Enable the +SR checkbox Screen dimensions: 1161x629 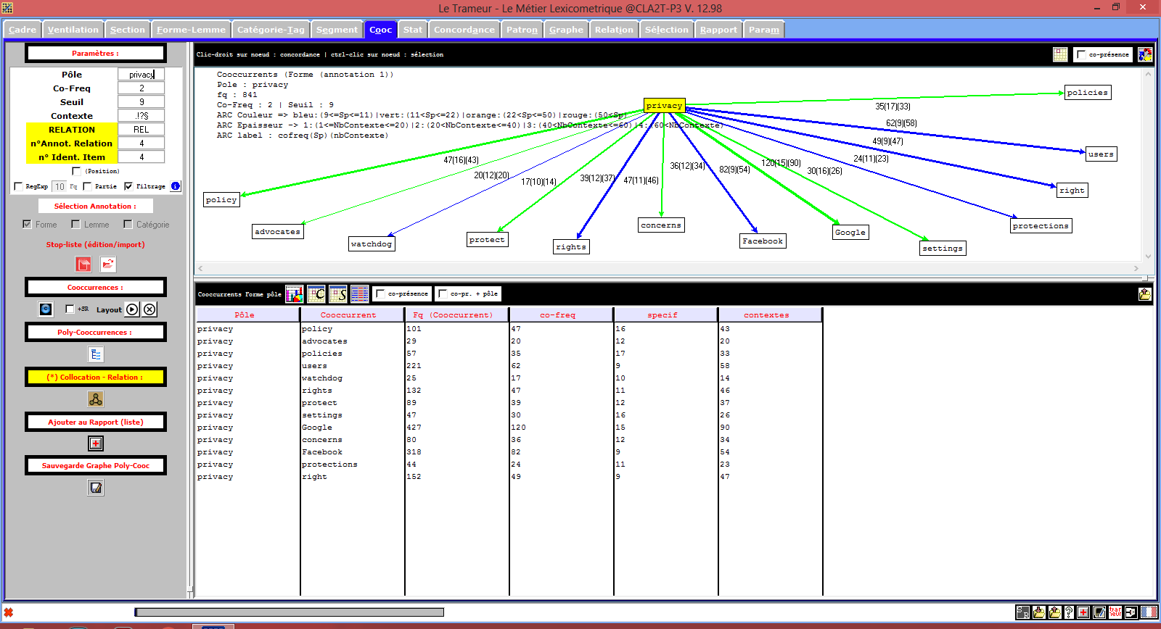[70, 309]
